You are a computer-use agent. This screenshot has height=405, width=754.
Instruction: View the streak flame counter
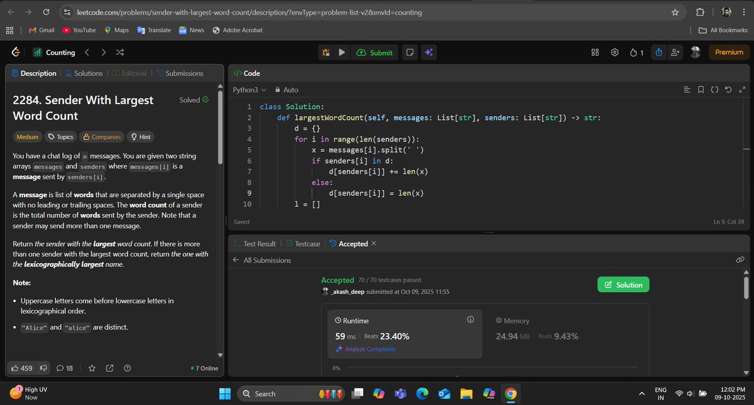click(x=637, y=53)
